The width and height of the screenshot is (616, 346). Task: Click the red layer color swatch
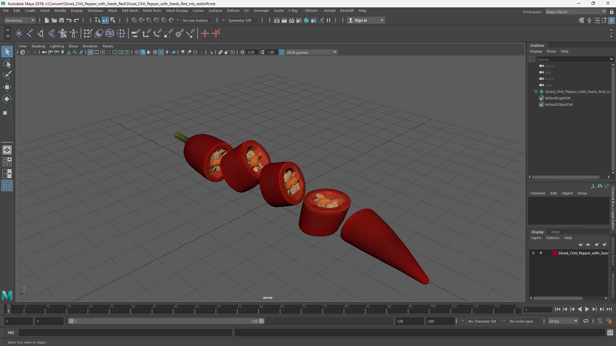pyautogui.click(x=555, y=253)
